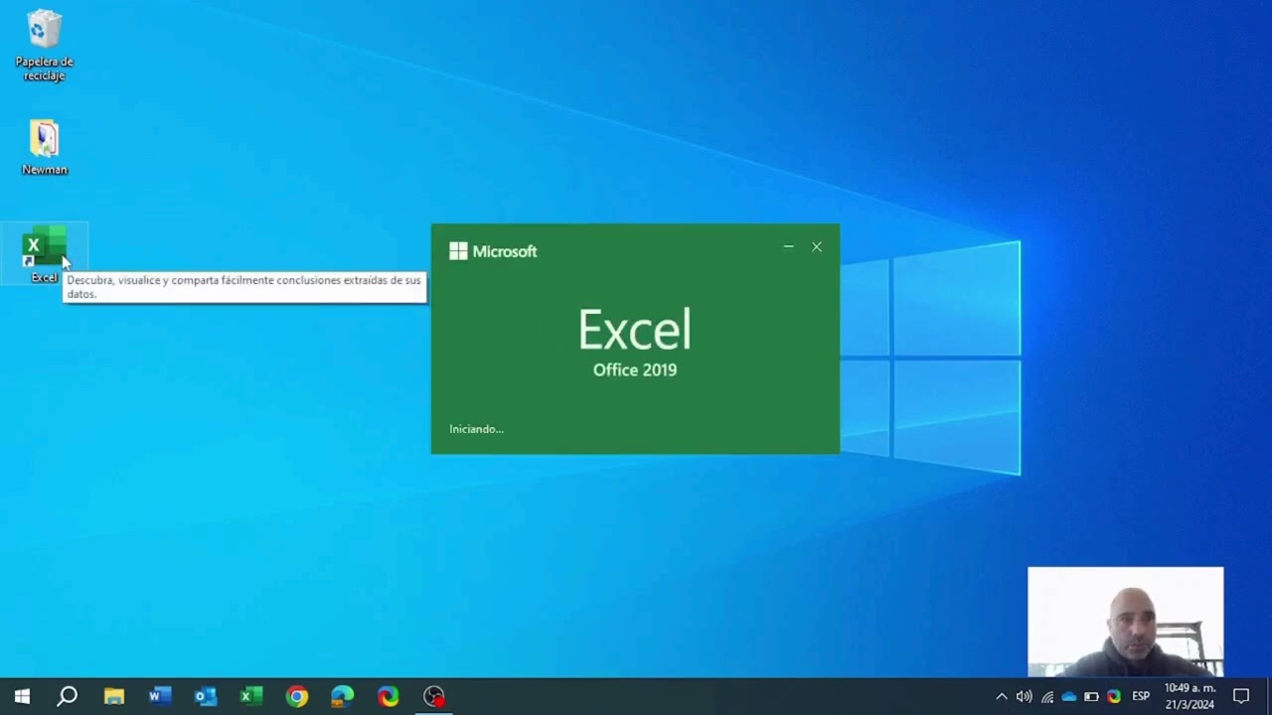Screen dimensions: 1272x715
Task: Open Word from the taskbar
Action: tap(159, 696)
